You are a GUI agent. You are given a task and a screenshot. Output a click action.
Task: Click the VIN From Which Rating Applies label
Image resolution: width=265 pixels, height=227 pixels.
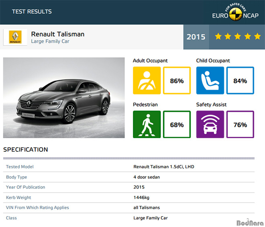coord(37,208)
